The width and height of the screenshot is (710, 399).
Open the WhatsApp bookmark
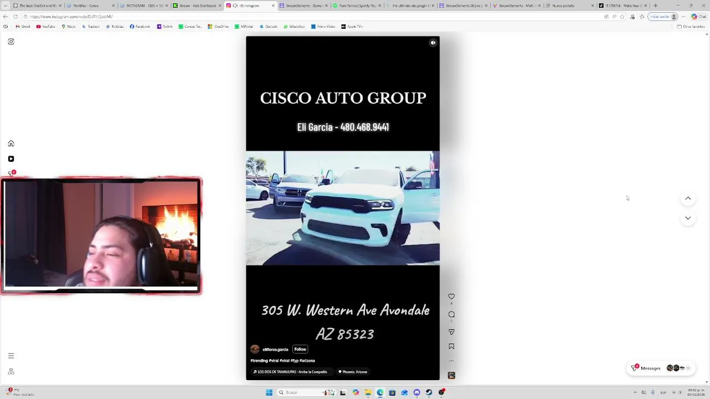294,27
